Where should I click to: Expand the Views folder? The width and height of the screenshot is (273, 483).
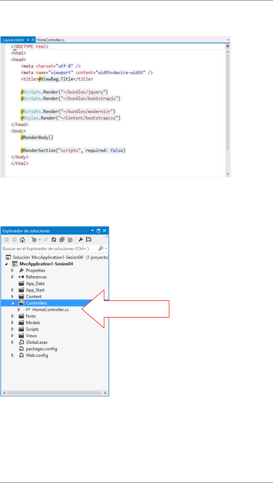pyautogui.click(x=12, y=336)
